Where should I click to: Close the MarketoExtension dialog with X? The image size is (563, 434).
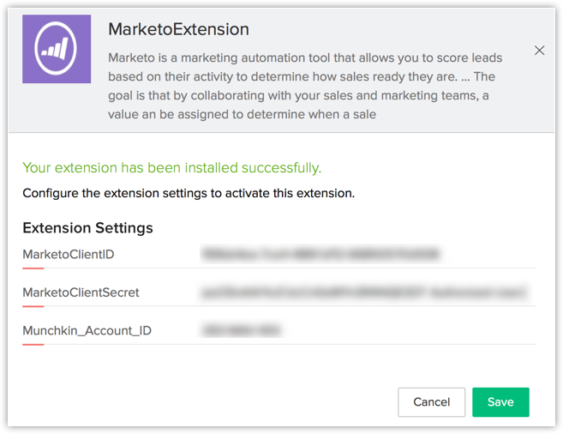539,51
